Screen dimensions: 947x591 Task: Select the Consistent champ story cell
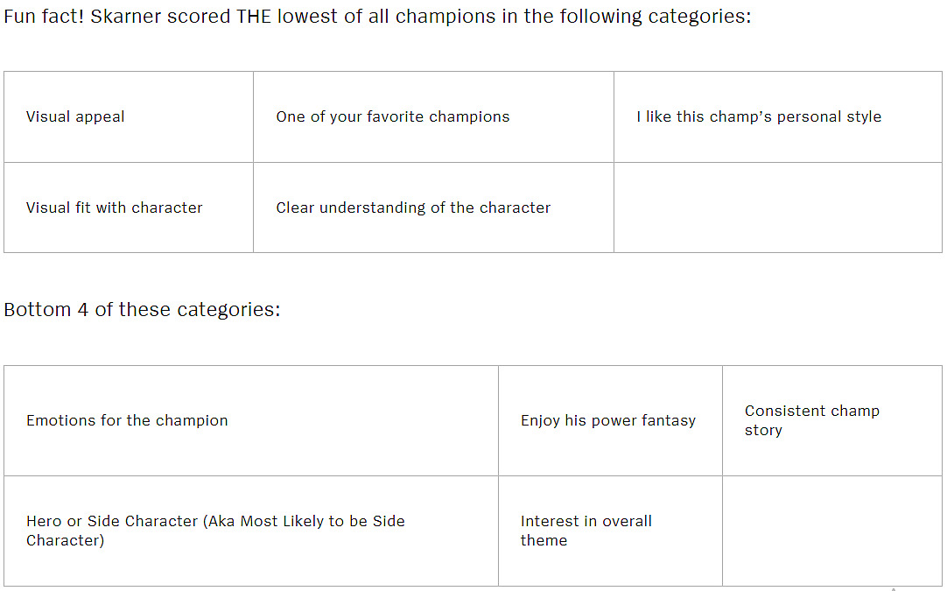831,420
